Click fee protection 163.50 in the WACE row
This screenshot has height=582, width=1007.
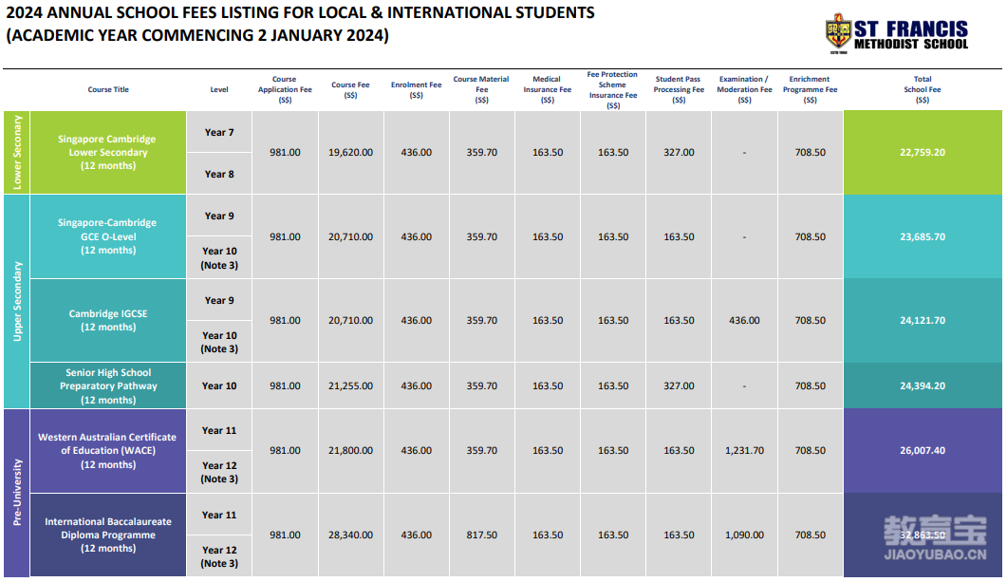[613, 450]
